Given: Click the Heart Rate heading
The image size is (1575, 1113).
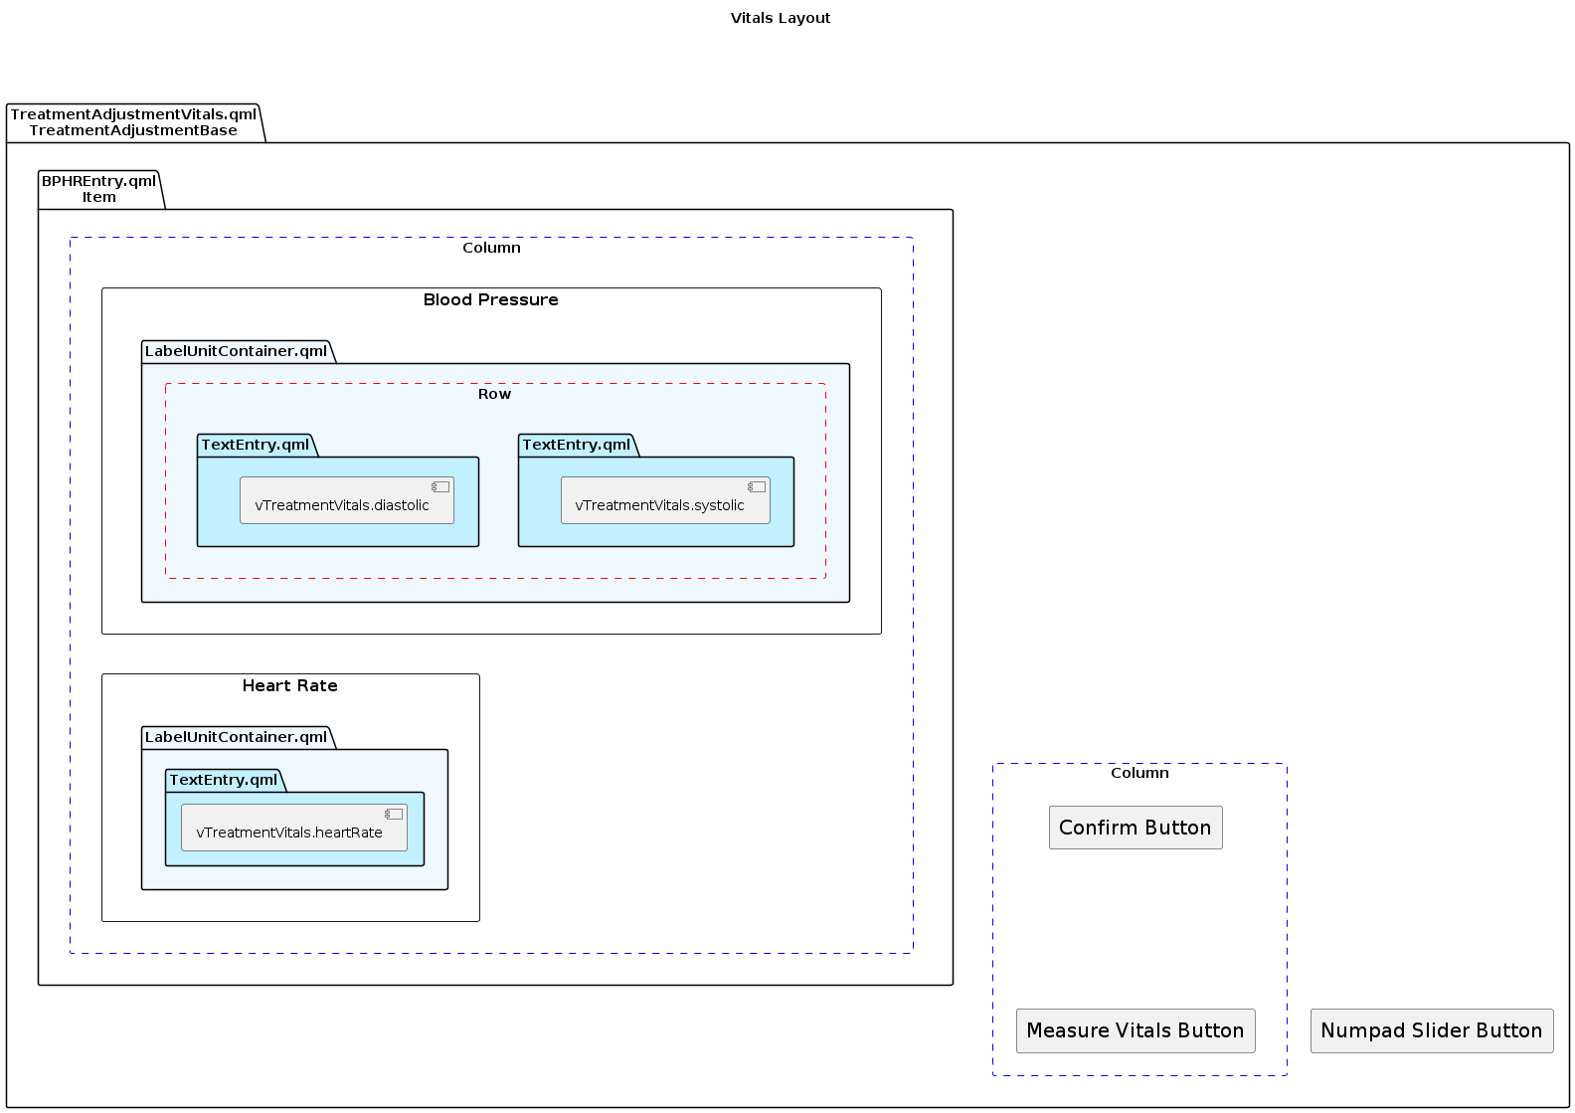Looking at the screenshot, I should point(289,686).
